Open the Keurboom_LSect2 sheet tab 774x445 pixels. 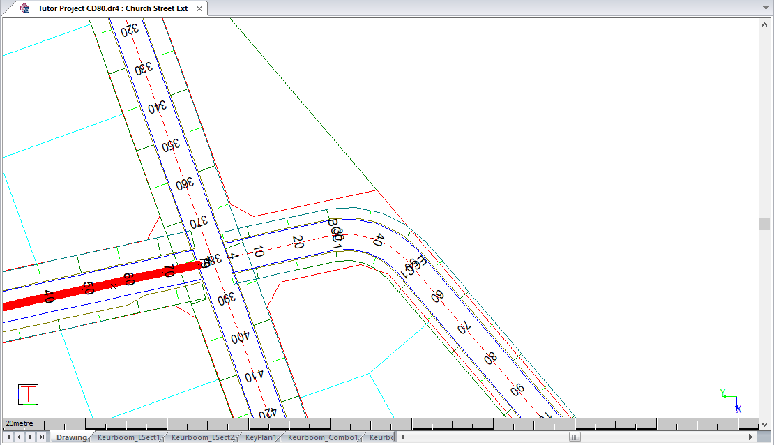tap(202, 437)
